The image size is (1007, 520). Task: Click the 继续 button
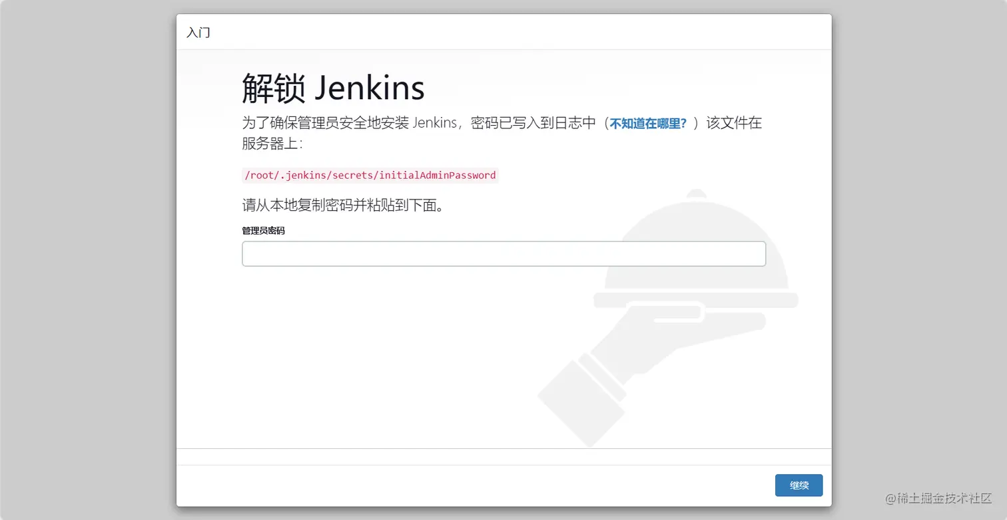coord(799,485)
